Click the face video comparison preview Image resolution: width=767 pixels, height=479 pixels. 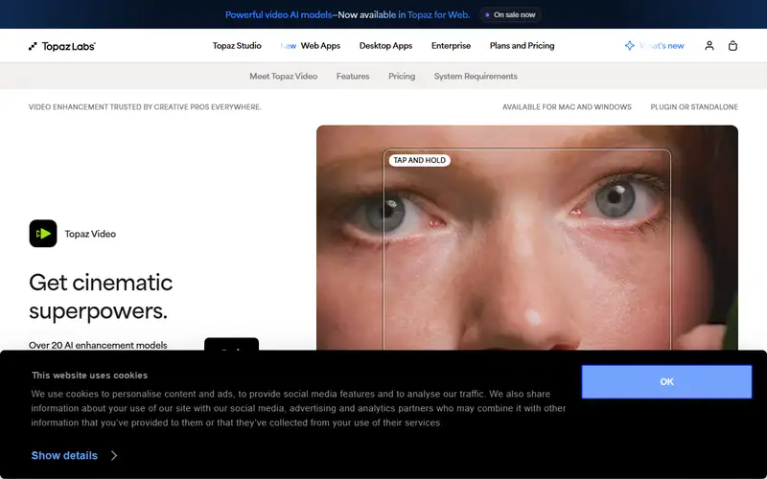click(526, 238)
